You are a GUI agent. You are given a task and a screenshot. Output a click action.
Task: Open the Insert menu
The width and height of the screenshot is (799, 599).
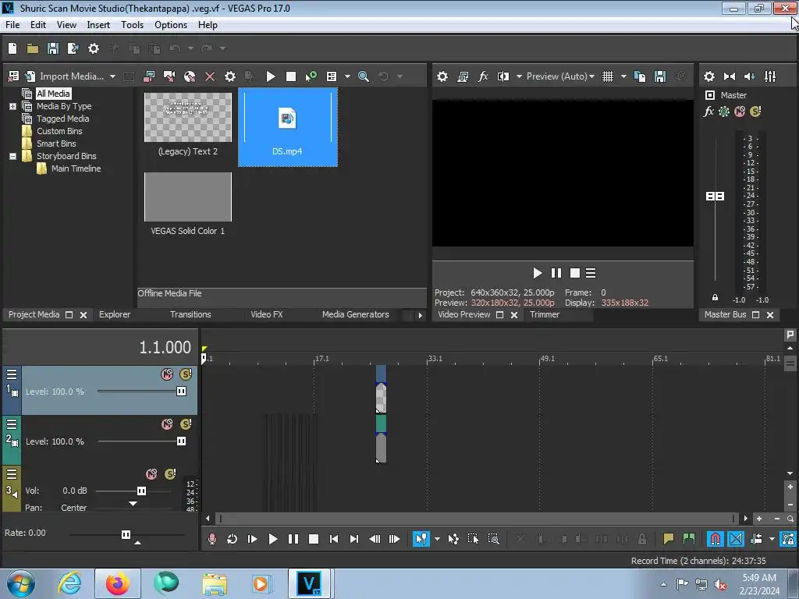pyautogui.click(x=98, y=25)
